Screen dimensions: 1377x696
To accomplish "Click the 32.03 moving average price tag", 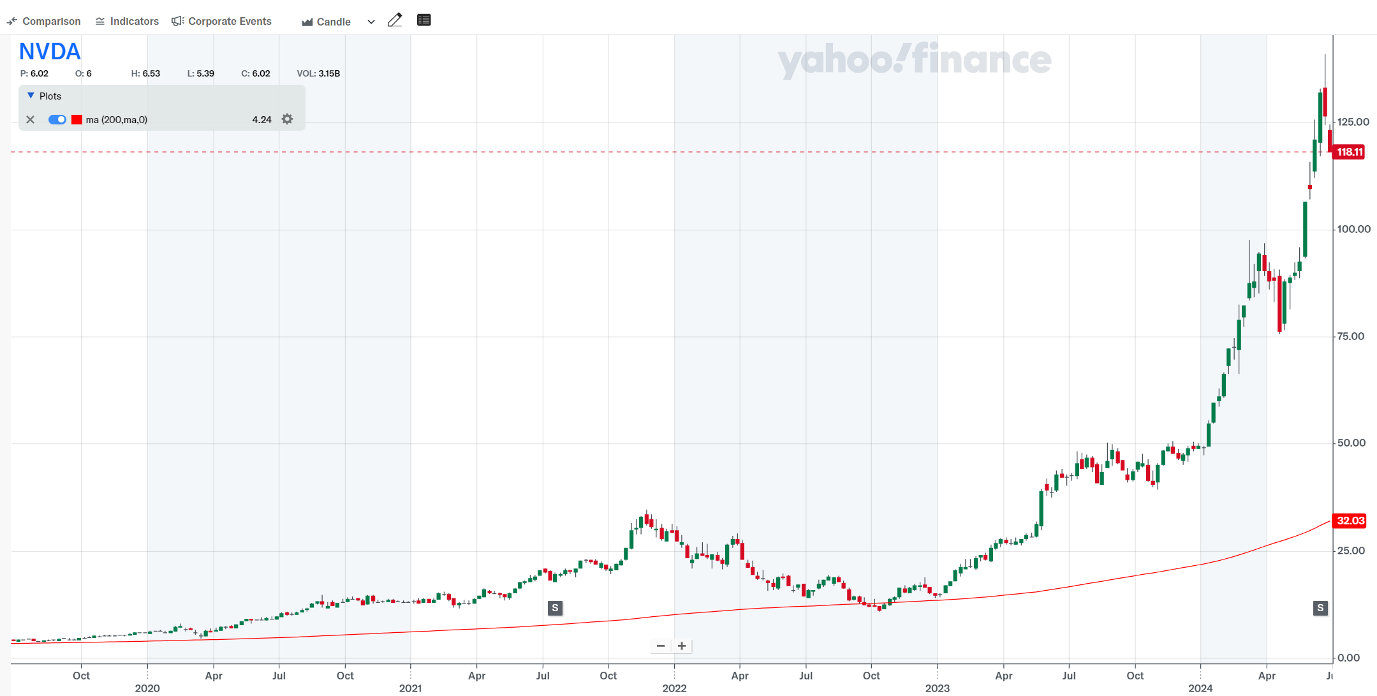I will pos(1349,521).
